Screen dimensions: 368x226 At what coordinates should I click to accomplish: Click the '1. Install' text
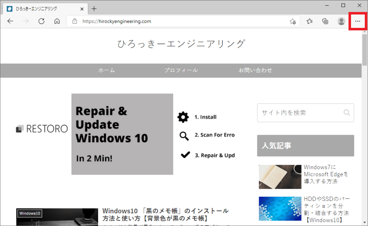pos(205,117)
